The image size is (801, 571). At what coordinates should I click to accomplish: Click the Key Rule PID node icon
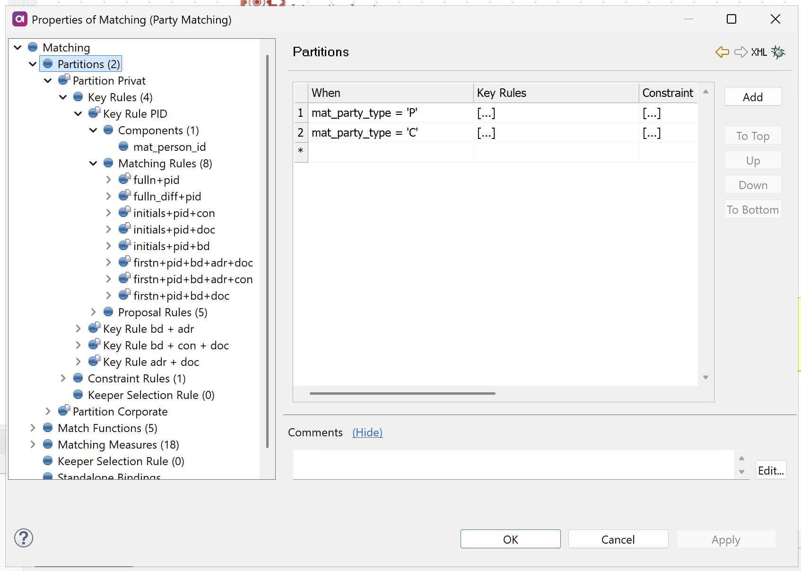(x=93, y=113)
